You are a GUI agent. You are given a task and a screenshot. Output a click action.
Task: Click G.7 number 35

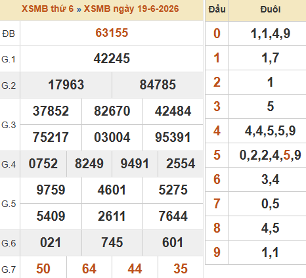[x=181, y=269]
